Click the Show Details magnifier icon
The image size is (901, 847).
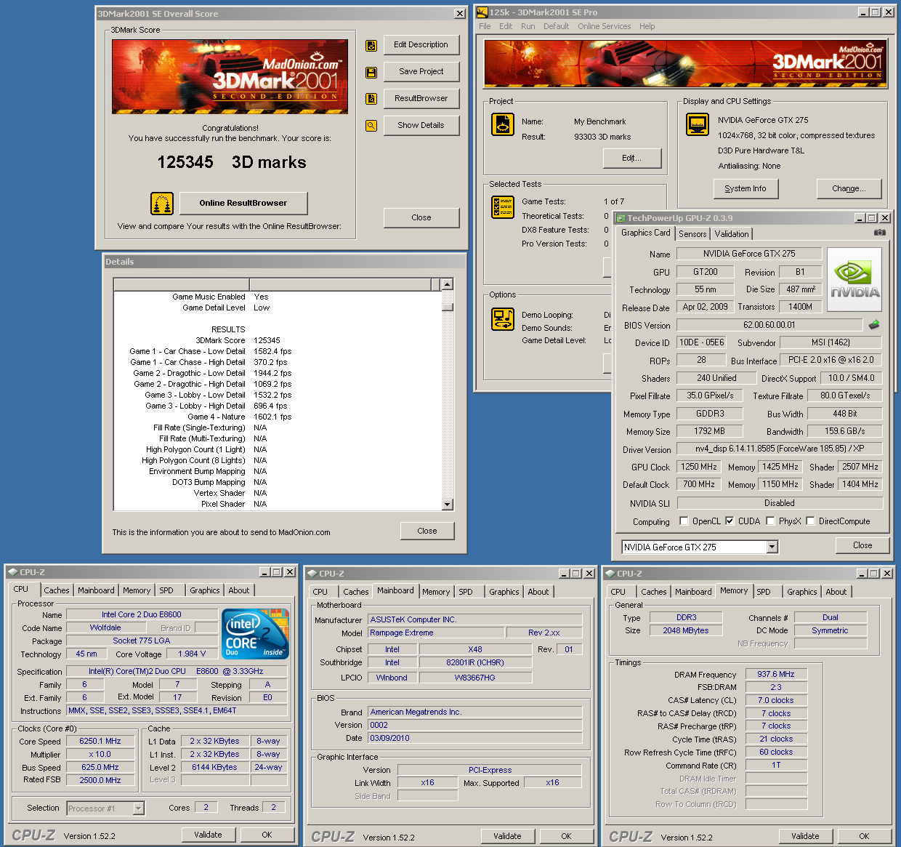371,126
